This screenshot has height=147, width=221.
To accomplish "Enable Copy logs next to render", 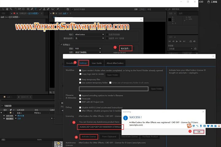I will pyautogui.click(x=80, y=74).
